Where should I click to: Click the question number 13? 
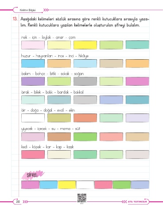pyautogui.click(x=15, y=19)
